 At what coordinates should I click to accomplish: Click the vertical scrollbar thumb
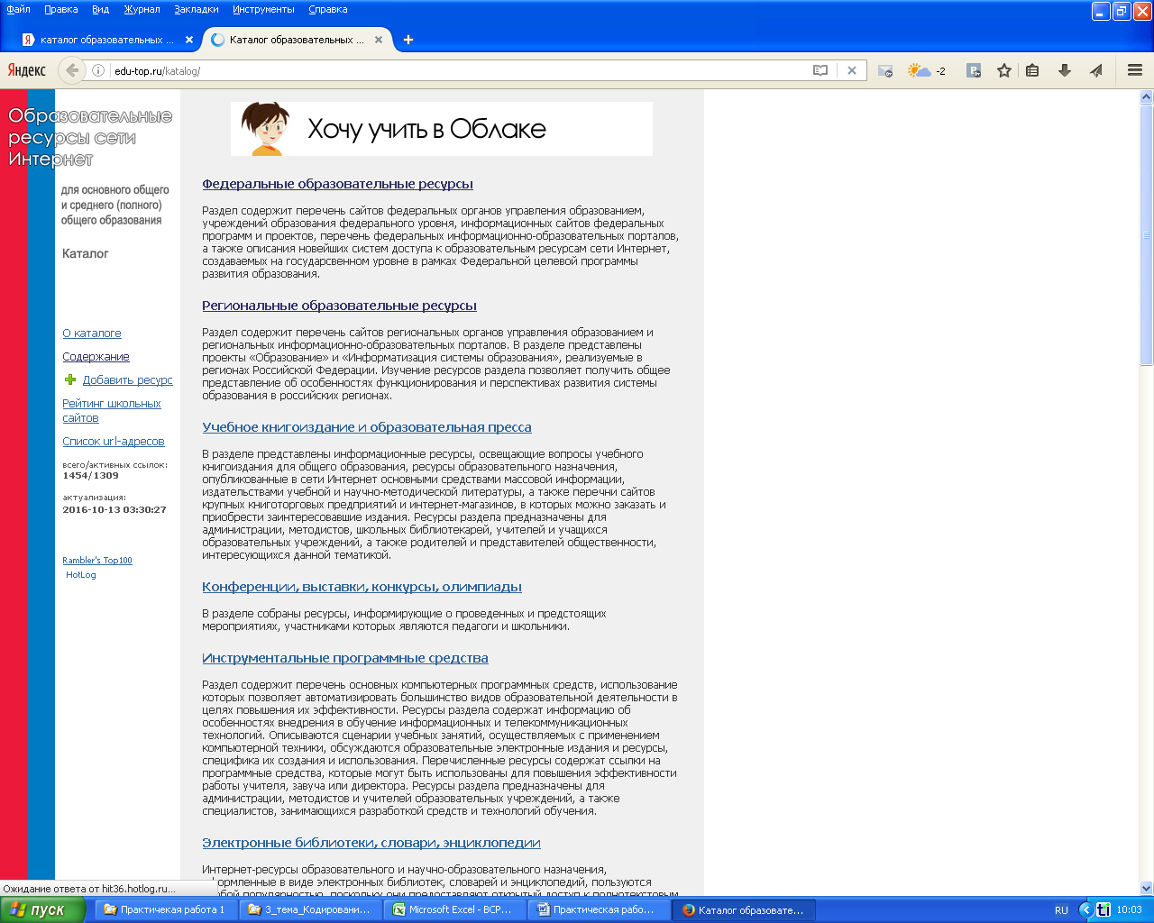[x=1147, y=234]
